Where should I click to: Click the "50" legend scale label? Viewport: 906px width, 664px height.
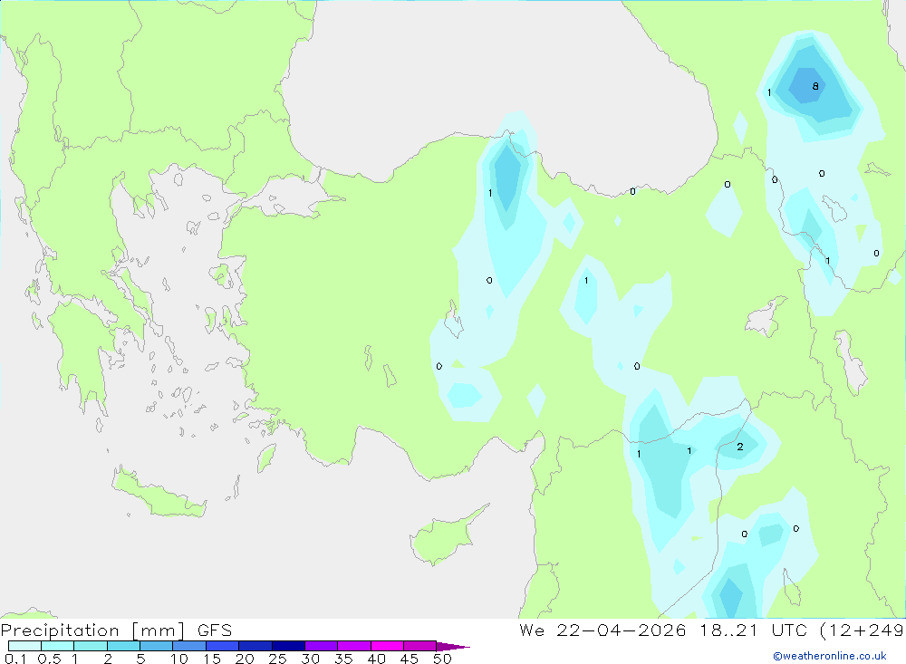[442, 659]
